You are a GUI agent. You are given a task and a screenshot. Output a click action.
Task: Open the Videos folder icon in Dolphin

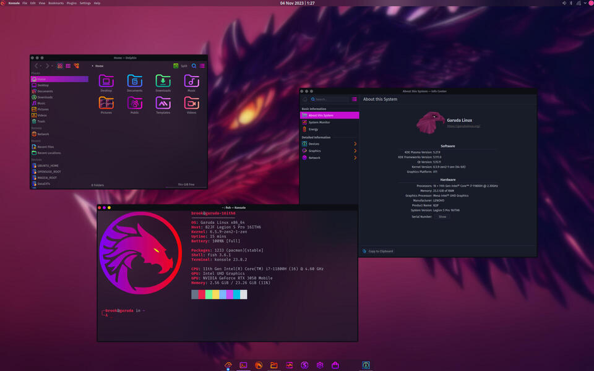191,105
